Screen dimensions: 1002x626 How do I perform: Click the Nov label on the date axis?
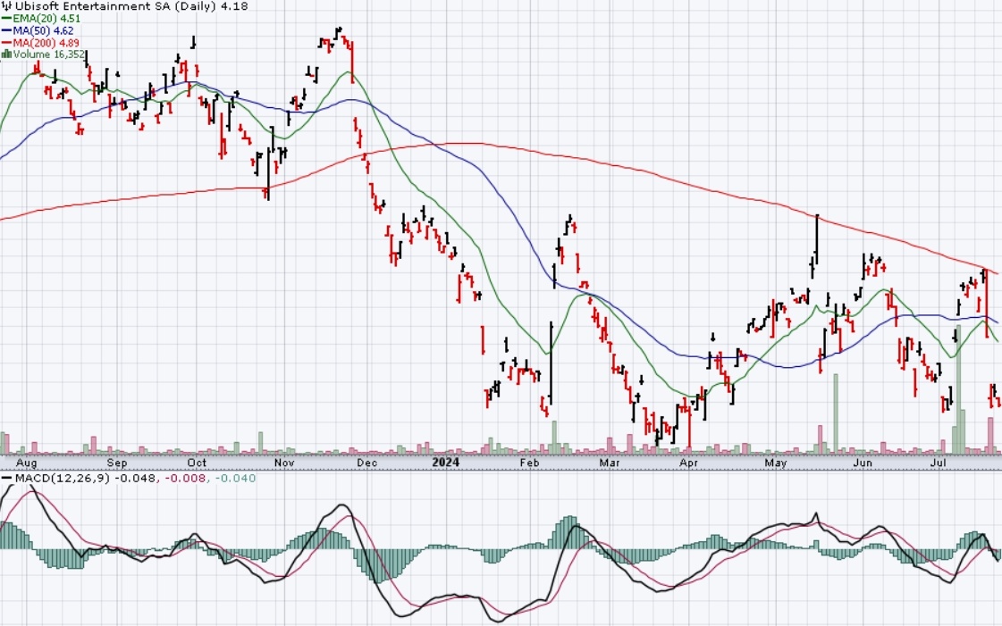point(283,463)
